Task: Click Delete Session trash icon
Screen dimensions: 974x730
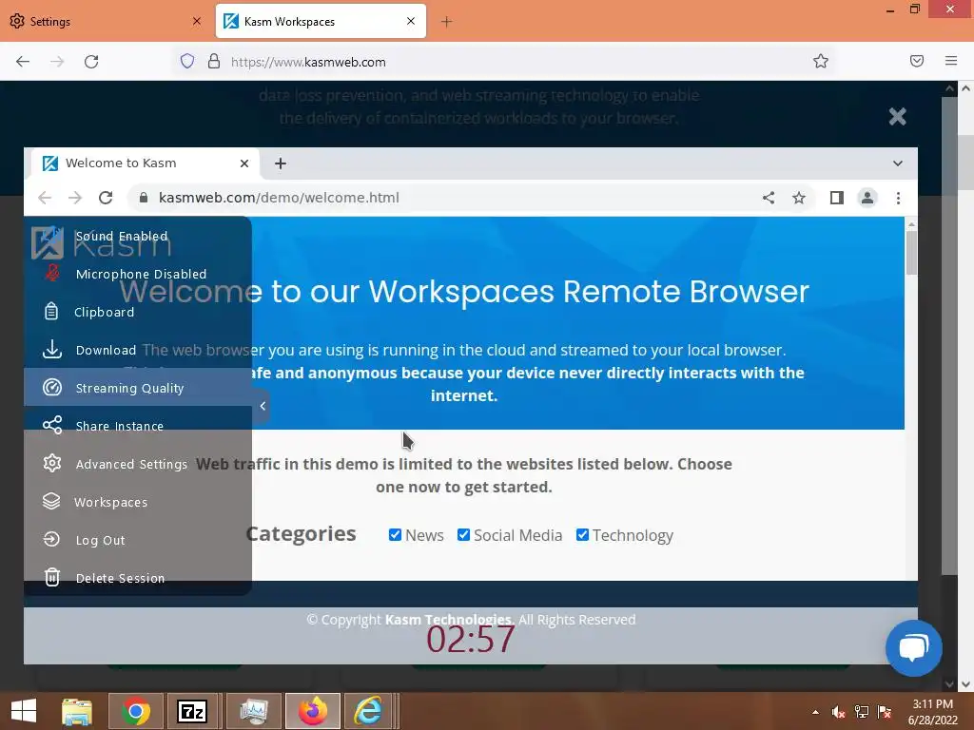Action: click(x=52, y=577)
